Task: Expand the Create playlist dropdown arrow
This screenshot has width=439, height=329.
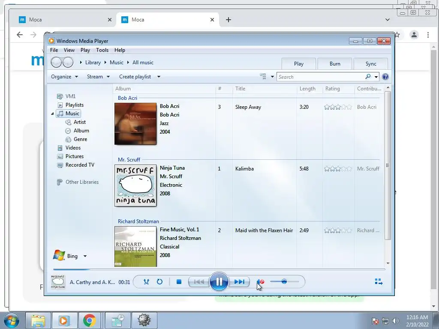Action: pyautogui.click(x=159, y=77)
